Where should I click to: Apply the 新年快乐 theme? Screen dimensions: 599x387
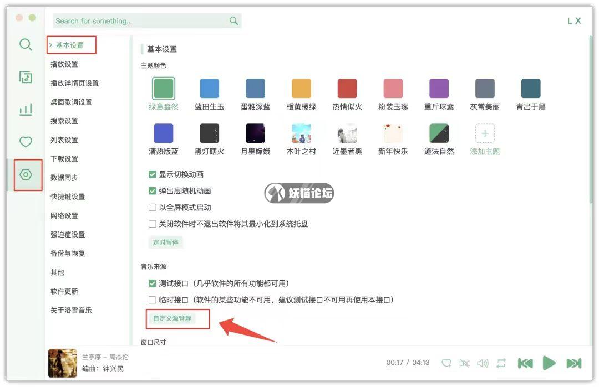click(393, 133)
